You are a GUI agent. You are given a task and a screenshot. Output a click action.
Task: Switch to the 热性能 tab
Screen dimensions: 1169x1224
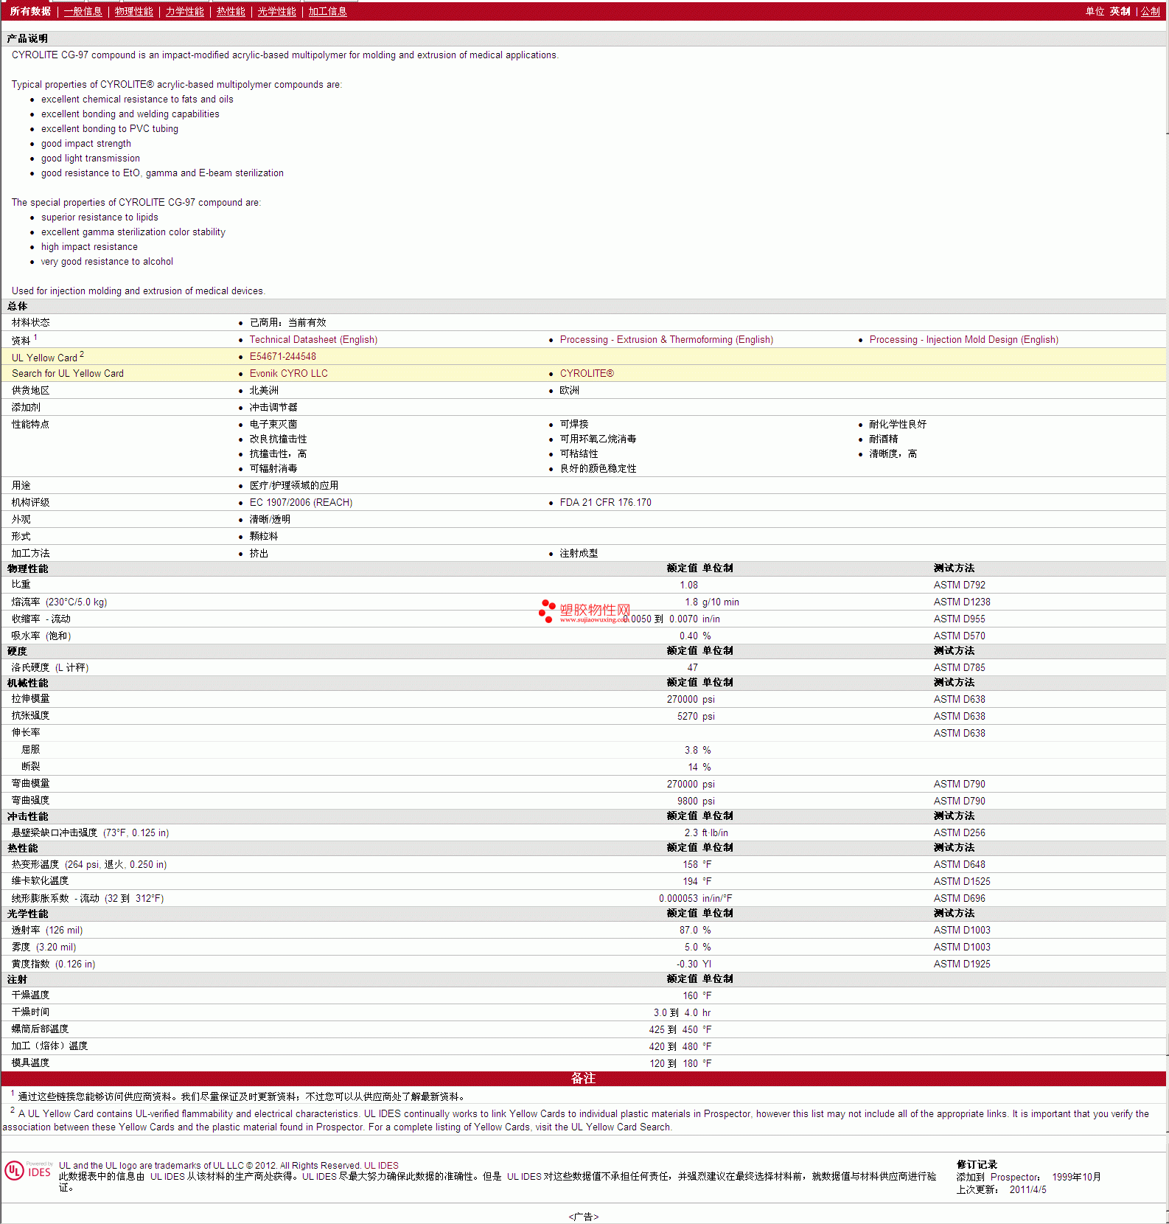pyautogui.click(x=231, y=12)
